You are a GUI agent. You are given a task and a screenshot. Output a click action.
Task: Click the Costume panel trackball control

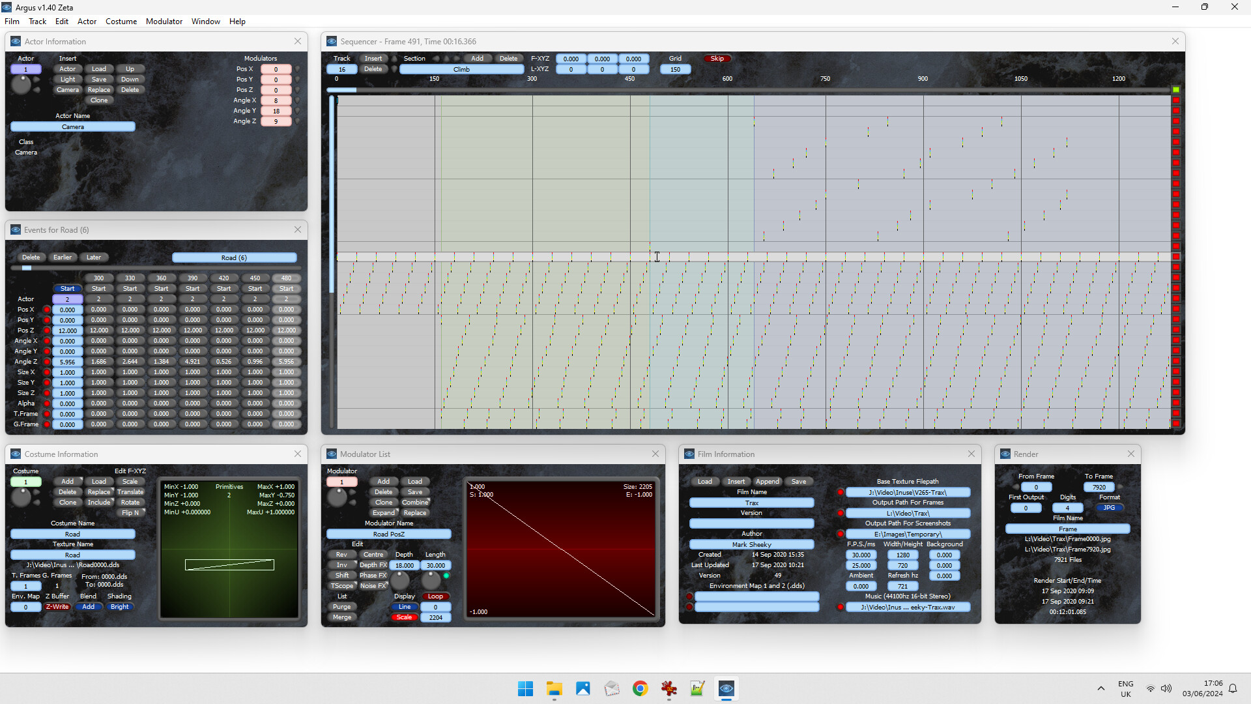[22, 497]
